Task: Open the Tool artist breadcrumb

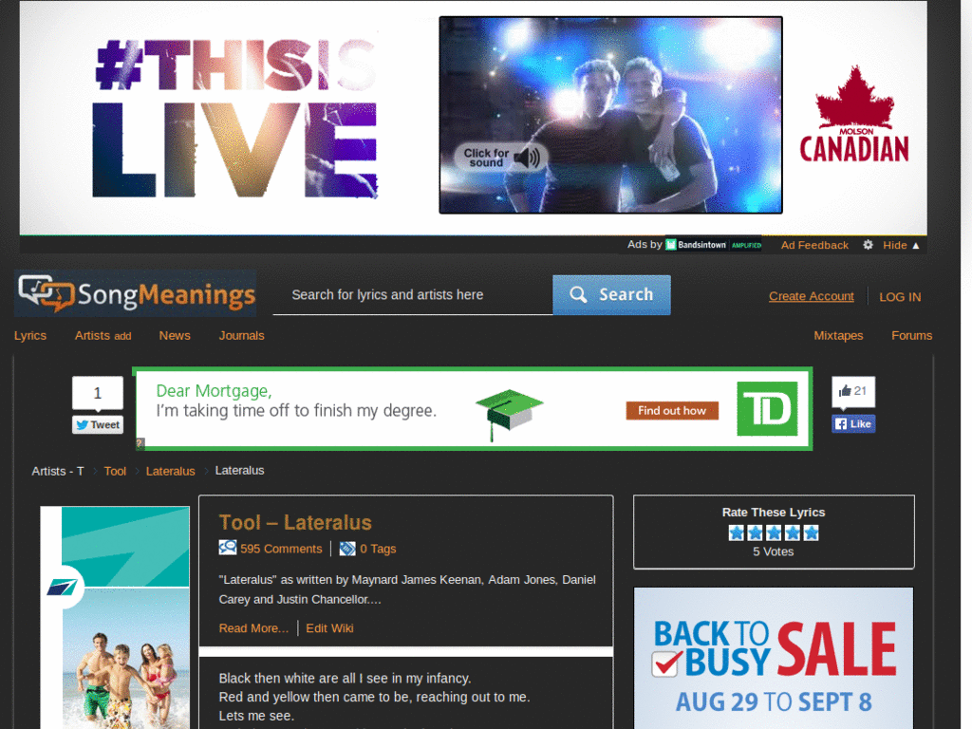Action: click(115, 471)
